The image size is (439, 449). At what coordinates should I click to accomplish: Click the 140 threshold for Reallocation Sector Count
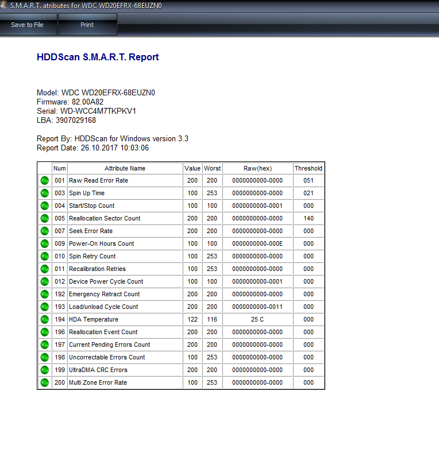[x=309, y=219]
